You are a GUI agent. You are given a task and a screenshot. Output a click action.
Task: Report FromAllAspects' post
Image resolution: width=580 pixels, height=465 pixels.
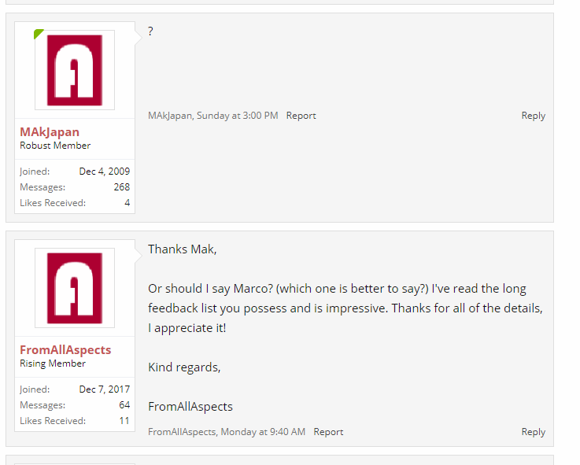coord(328,432)
